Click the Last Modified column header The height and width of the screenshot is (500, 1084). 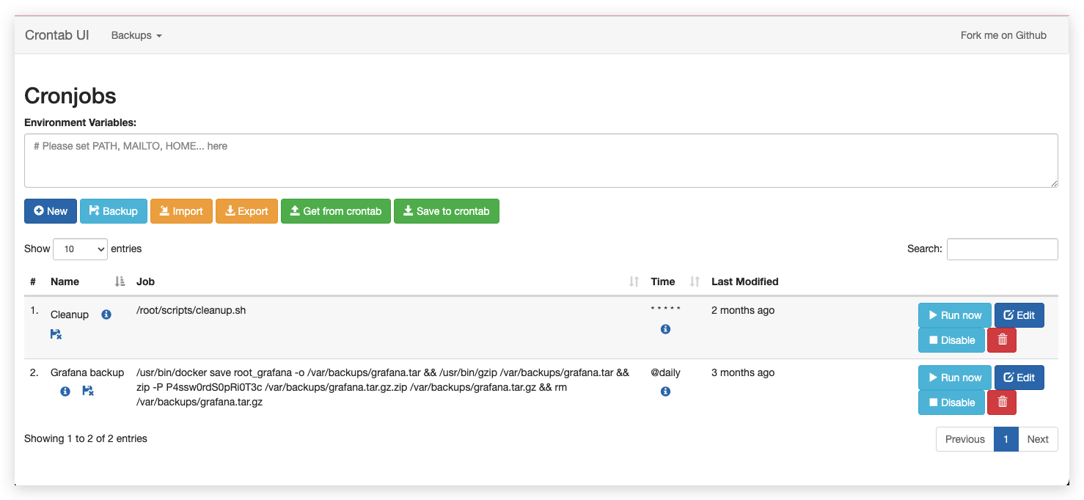pos(745,282)
